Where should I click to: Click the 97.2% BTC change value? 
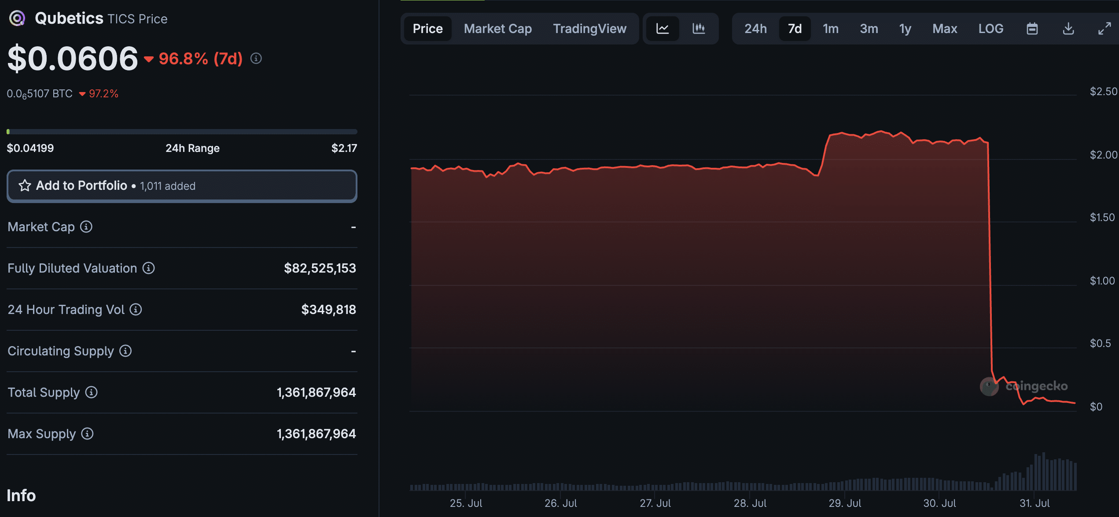coord(103,94)
